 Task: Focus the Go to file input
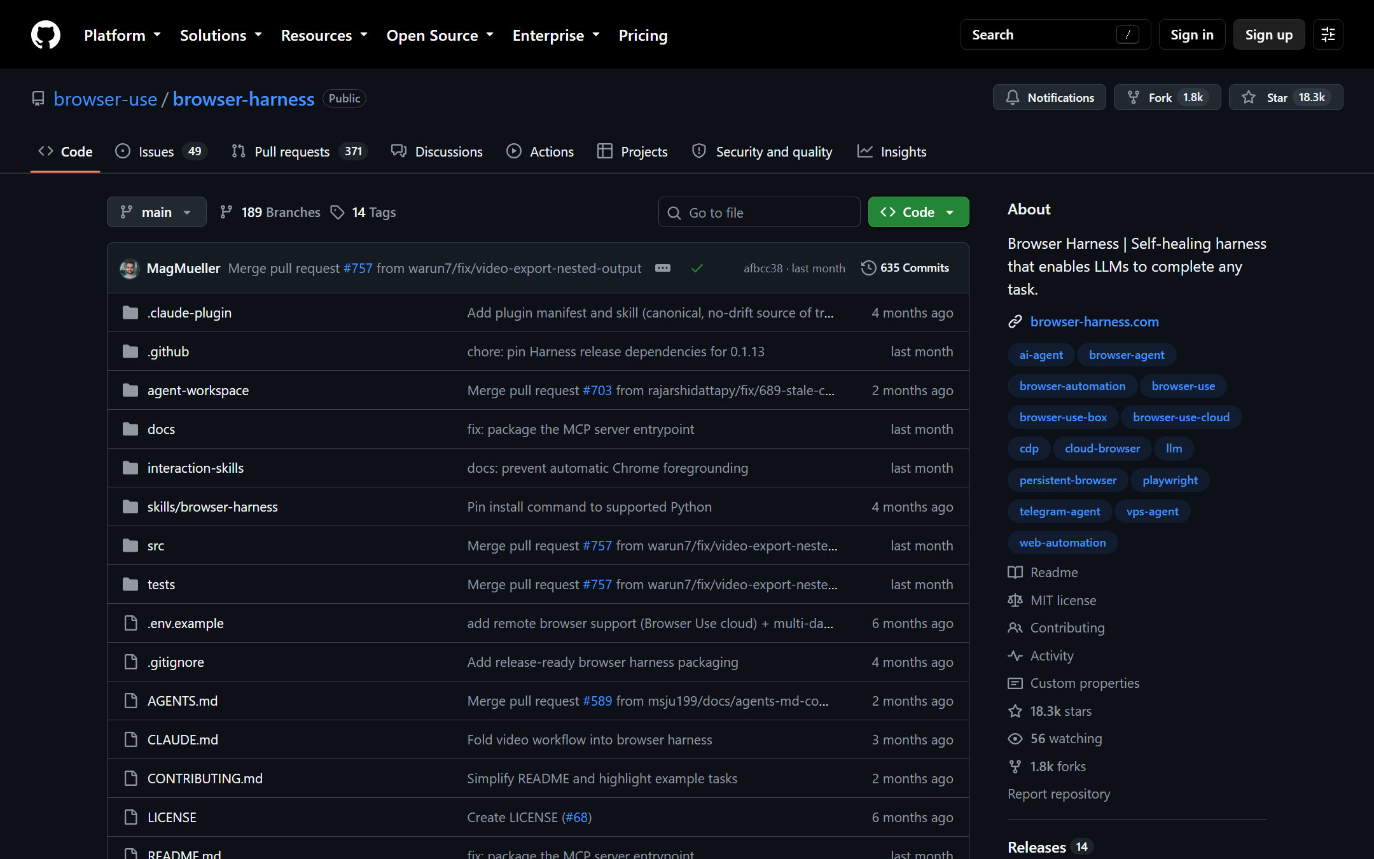click(x=759, y=212)
